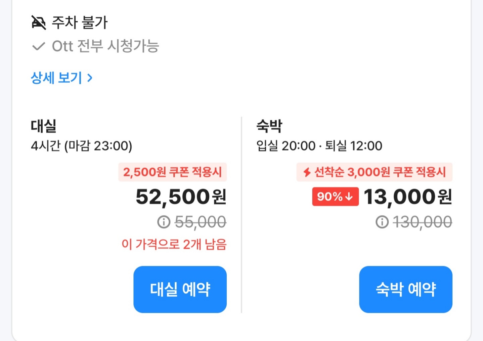Click the 52,500원 discounted price
Image resolution: width=483 pixels, height=341 pixels.
181,197
